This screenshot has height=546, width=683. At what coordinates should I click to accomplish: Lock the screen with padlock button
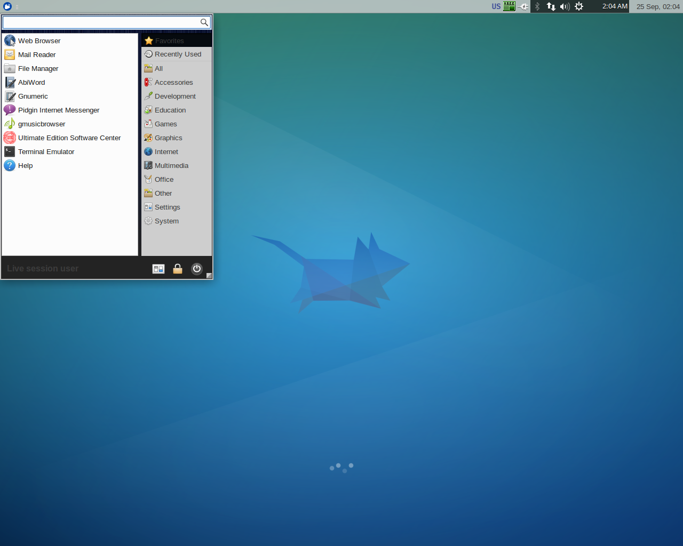(x=178, y=269)
